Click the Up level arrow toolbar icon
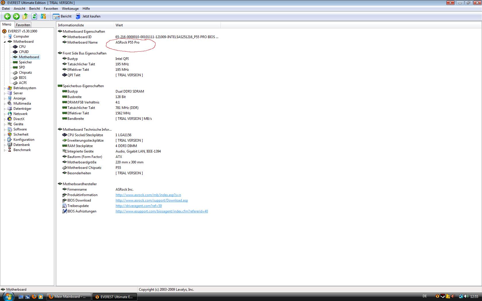The height and width of the screenshot is (301, 482). click(x=25, y=16)
